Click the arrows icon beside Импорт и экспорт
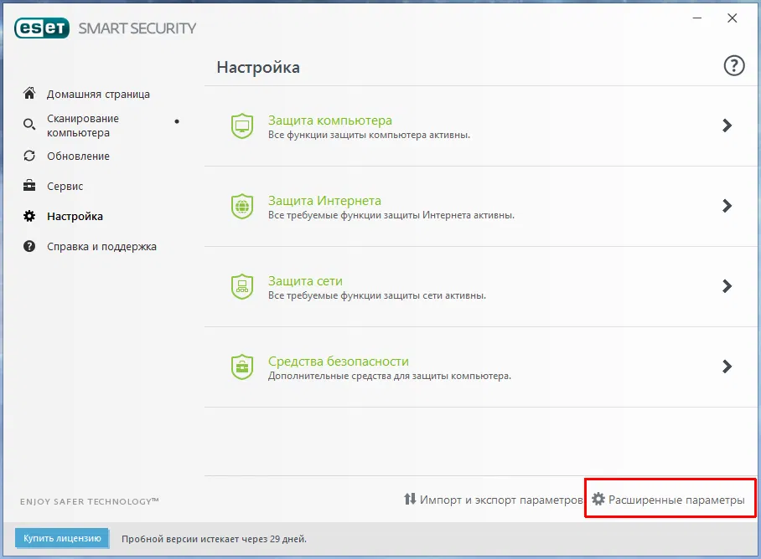 click(410, 499)
